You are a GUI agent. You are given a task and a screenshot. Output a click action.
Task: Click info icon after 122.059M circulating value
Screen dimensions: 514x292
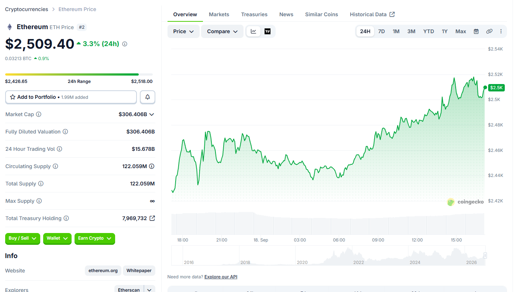tap(152, 166)
